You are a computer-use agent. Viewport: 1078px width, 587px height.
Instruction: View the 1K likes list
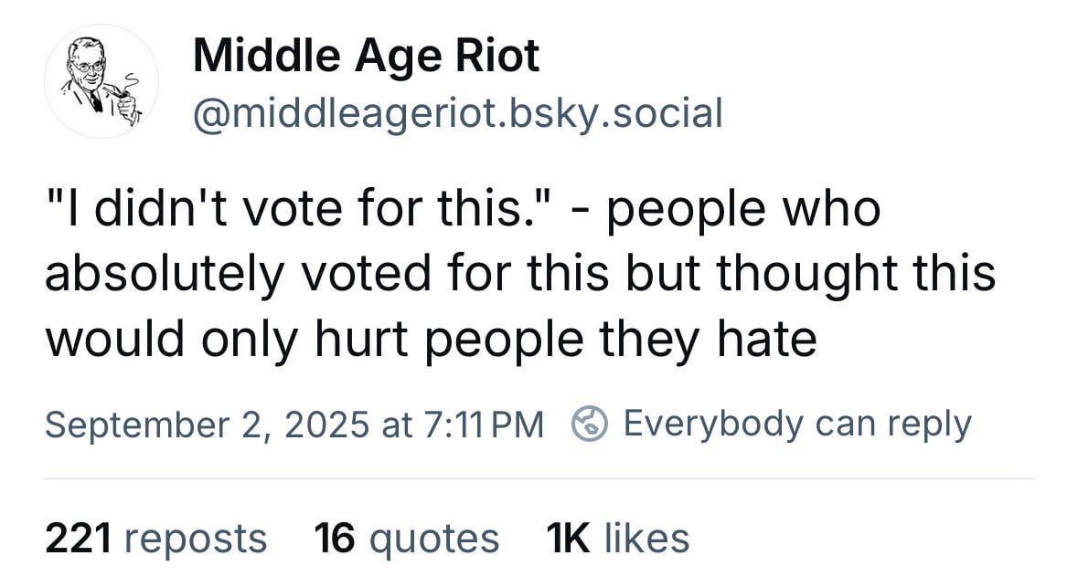[x=617, y=538]
